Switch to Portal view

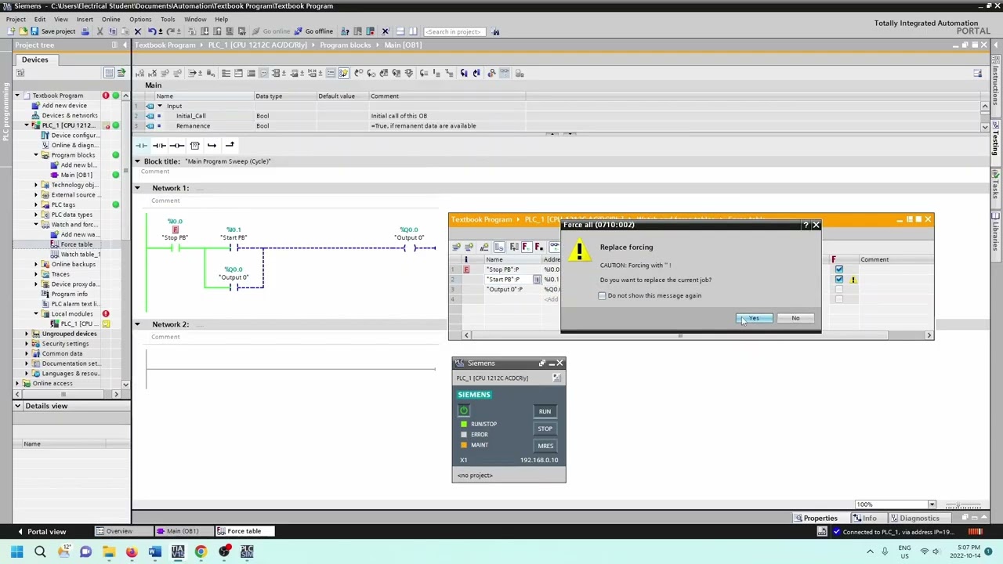pos(41,532)
